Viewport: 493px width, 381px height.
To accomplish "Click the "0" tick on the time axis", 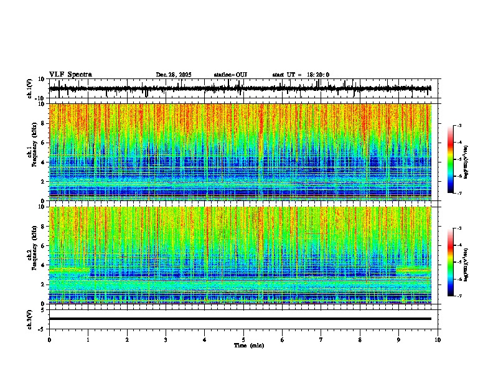I will point(49,340).
